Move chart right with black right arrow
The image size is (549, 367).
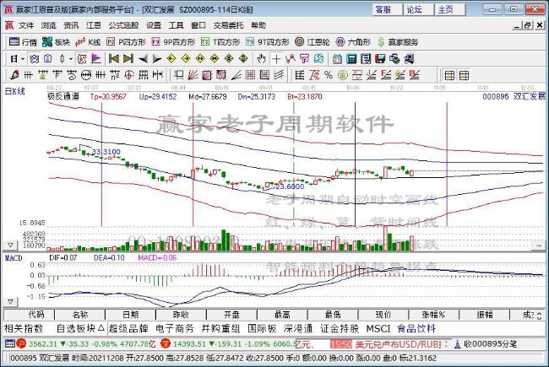157,59
